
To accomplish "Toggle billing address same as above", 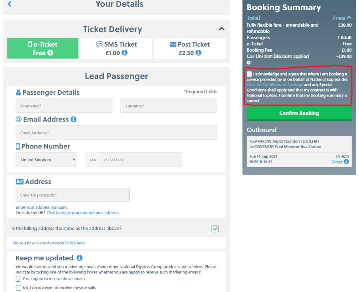I will 215,229.
